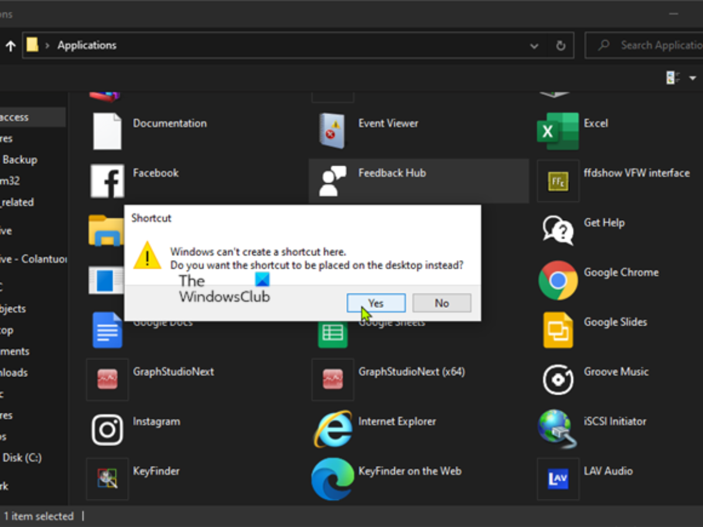Select the Google Slides icon
This screenshot has height=527, width=703.
[558, 330]
